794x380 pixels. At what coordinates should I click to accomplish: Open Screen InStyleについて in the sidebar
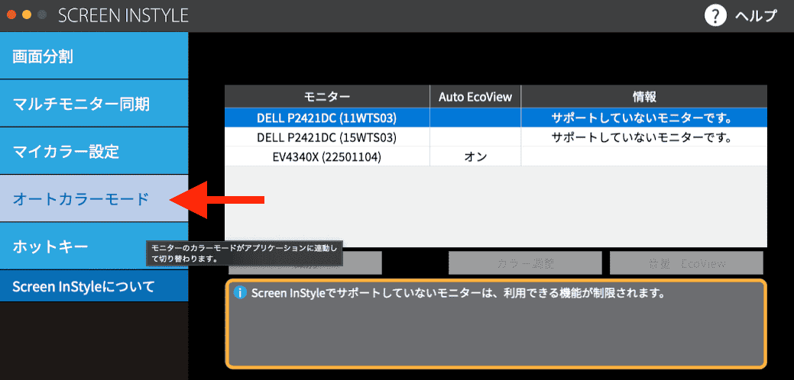tap(94, 286)
